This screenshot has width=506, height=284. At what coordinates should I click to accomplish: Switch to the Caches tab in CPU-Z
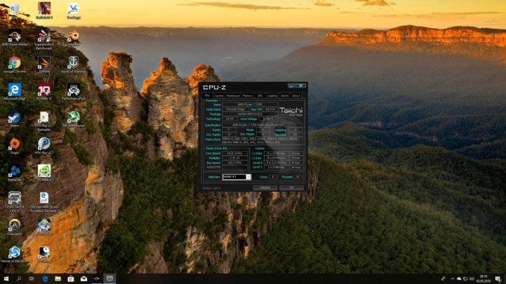pyautogui.click(x=218, y=96)
